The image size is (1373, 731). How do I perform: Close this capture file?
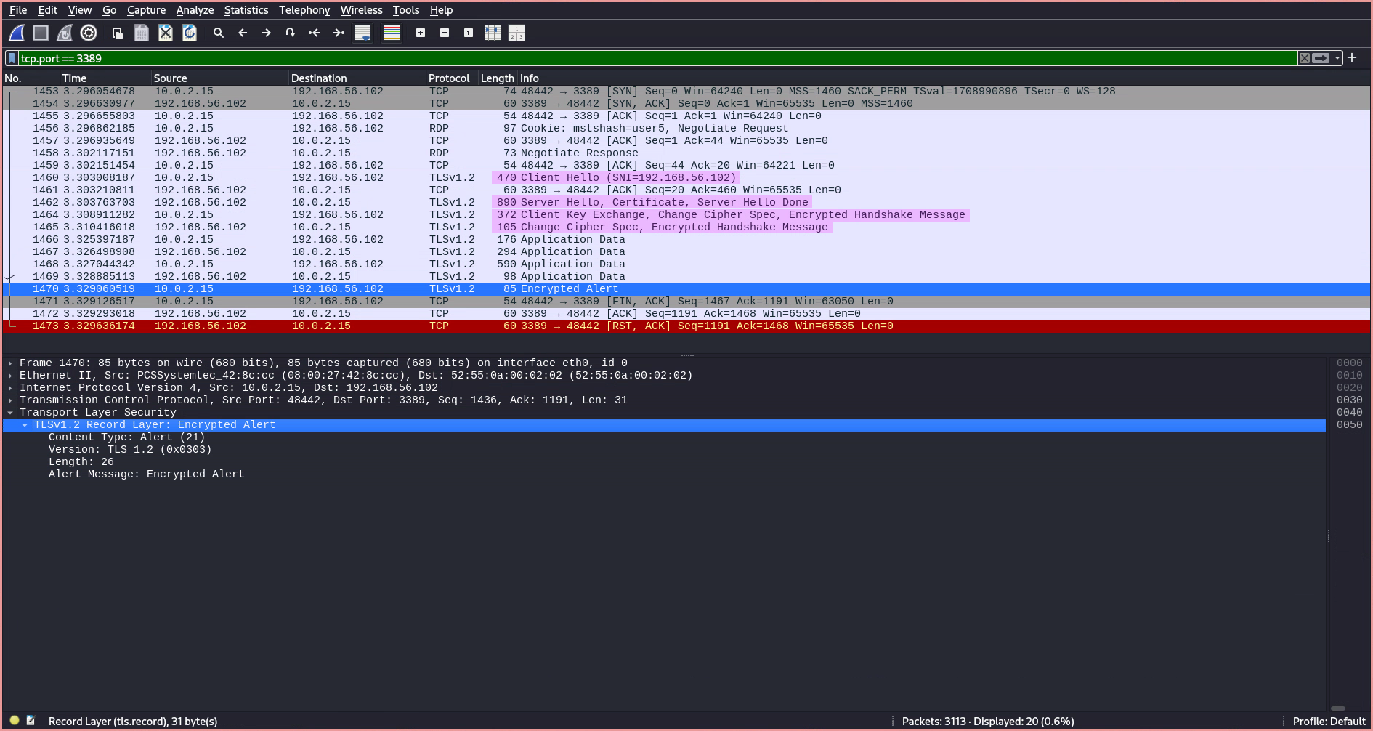pos(166,33)
